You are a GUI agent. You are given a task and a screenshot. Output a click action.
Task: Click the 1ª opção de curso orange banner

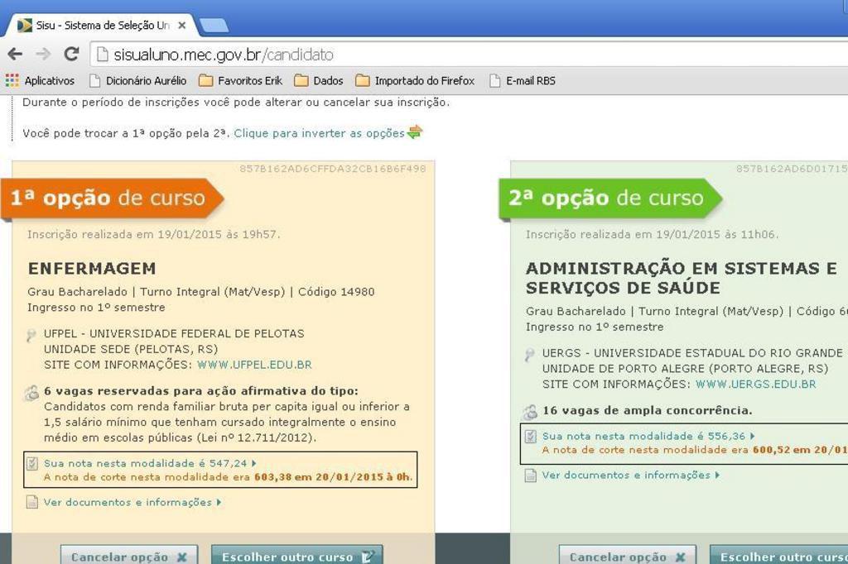click(112, 198)
